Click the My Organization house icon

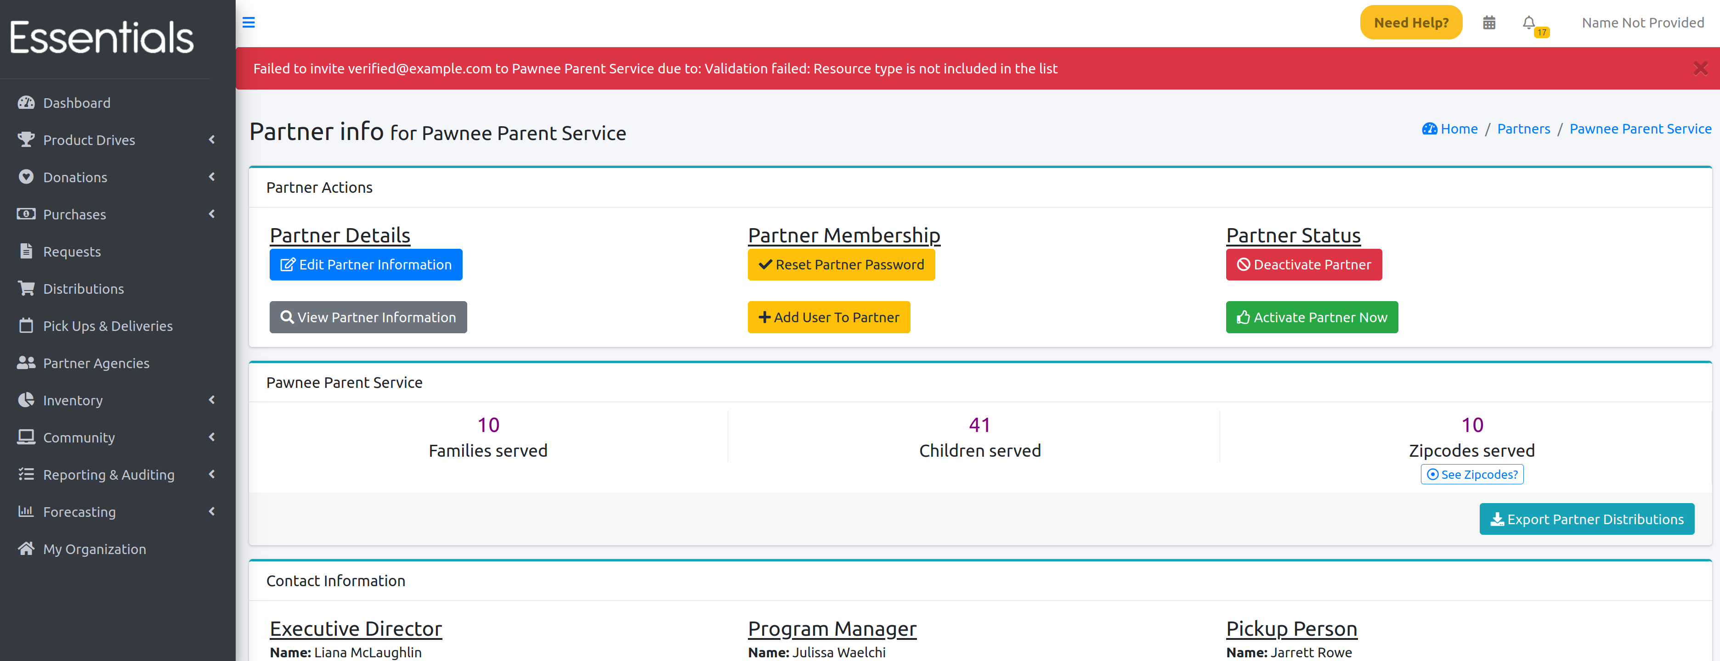pyautogui.click(x=26, y=549)
